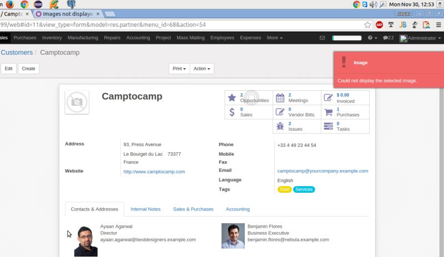Open the Sales dollar stat button
Screen dimensions: 444x257
249,112
